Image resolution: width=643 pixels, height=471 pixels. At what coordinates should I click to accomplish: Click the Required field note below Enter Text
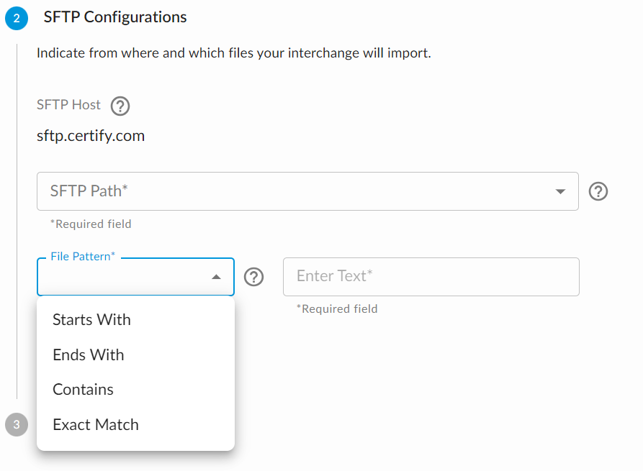338,308
